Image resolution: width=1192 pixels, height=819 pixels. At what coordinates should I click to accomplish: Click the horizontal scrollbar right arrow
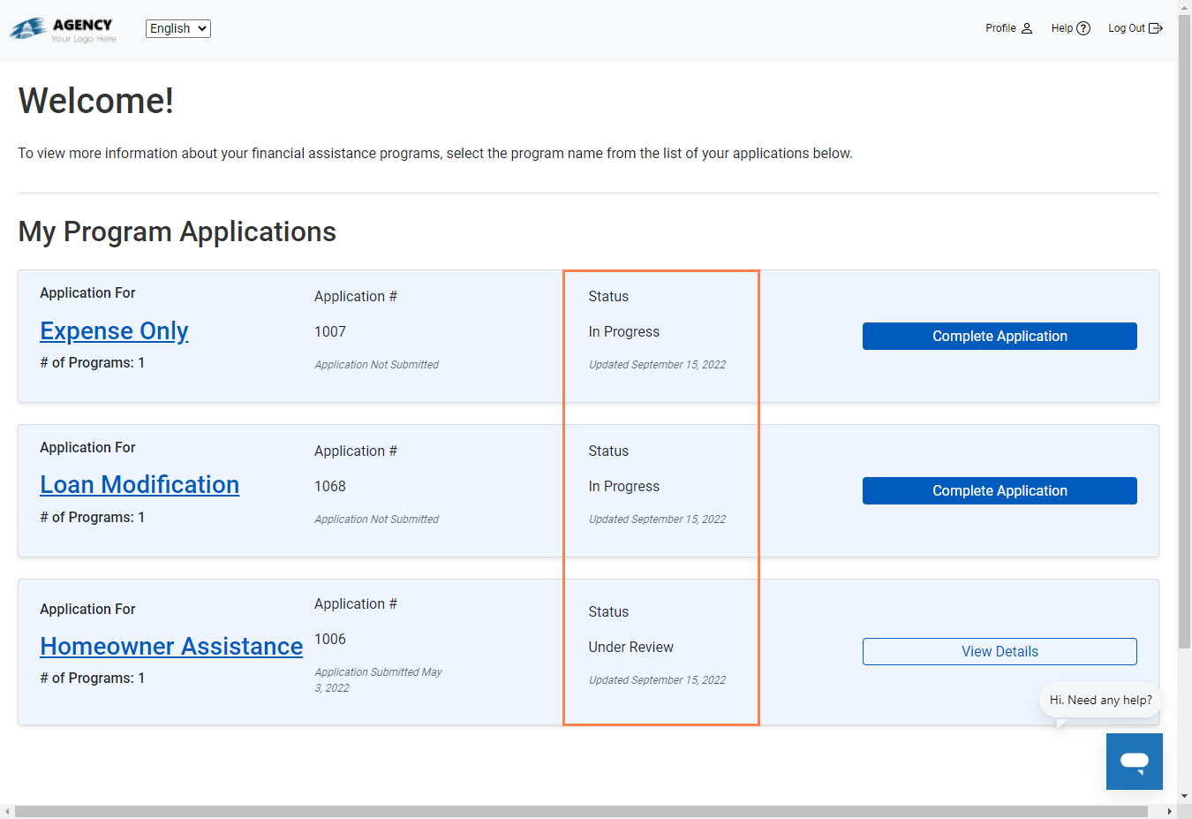[x=1169, y=811]
